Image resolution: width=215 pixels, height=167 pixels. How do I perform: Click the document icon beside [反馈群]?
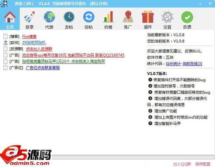[x=6, y=49]
